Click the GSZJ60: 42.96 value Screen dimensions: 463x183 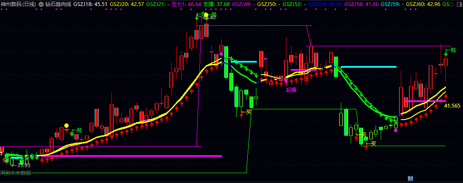click(x=423, y=4)
